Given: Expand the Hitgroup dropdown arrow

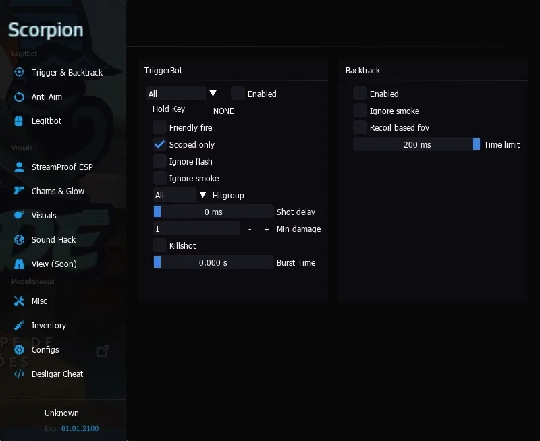Looking at the screenshot, I should [x=203, y=195].
